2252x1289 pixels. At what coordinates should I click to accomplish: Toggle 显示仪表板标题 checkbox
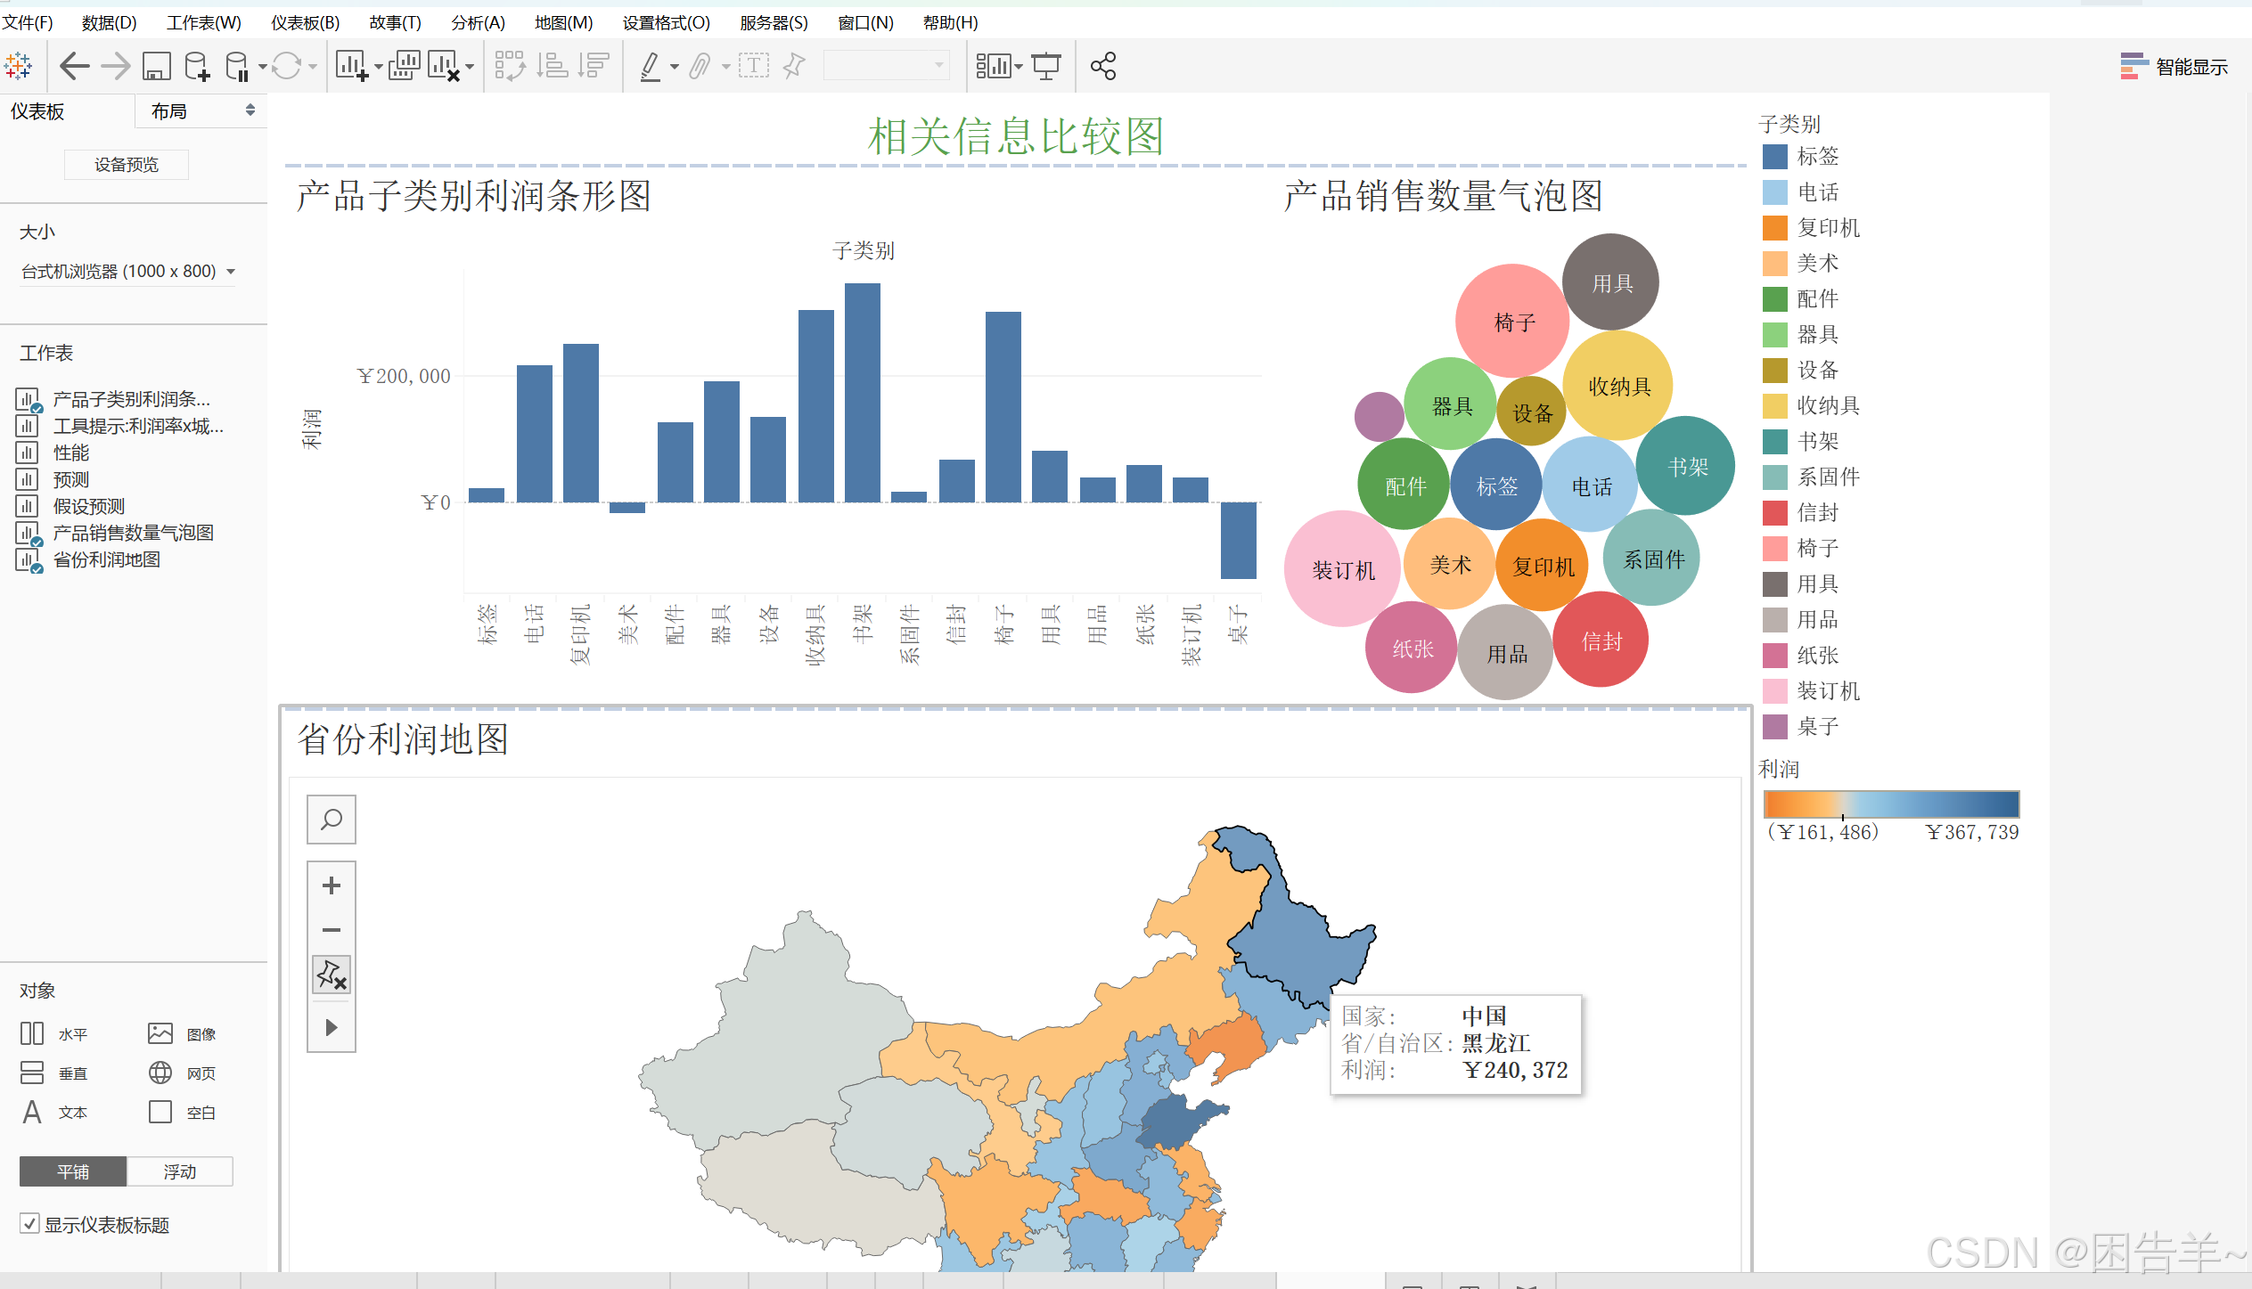[30, 1223]
